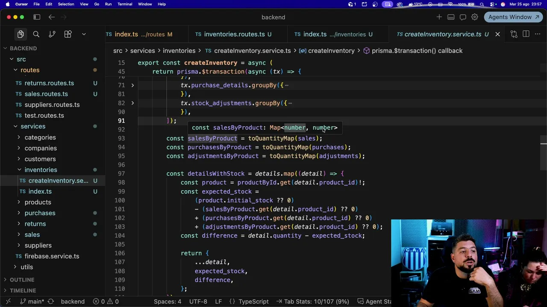This screenshot has height=307, width=547.
Task: Toggle the AI chat pane
Action: coord(463,17)
